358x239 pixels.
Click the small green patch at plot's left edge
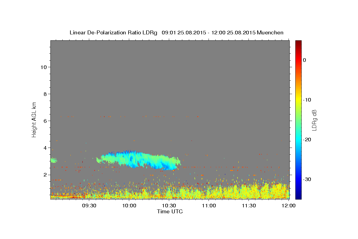[54, 160]
